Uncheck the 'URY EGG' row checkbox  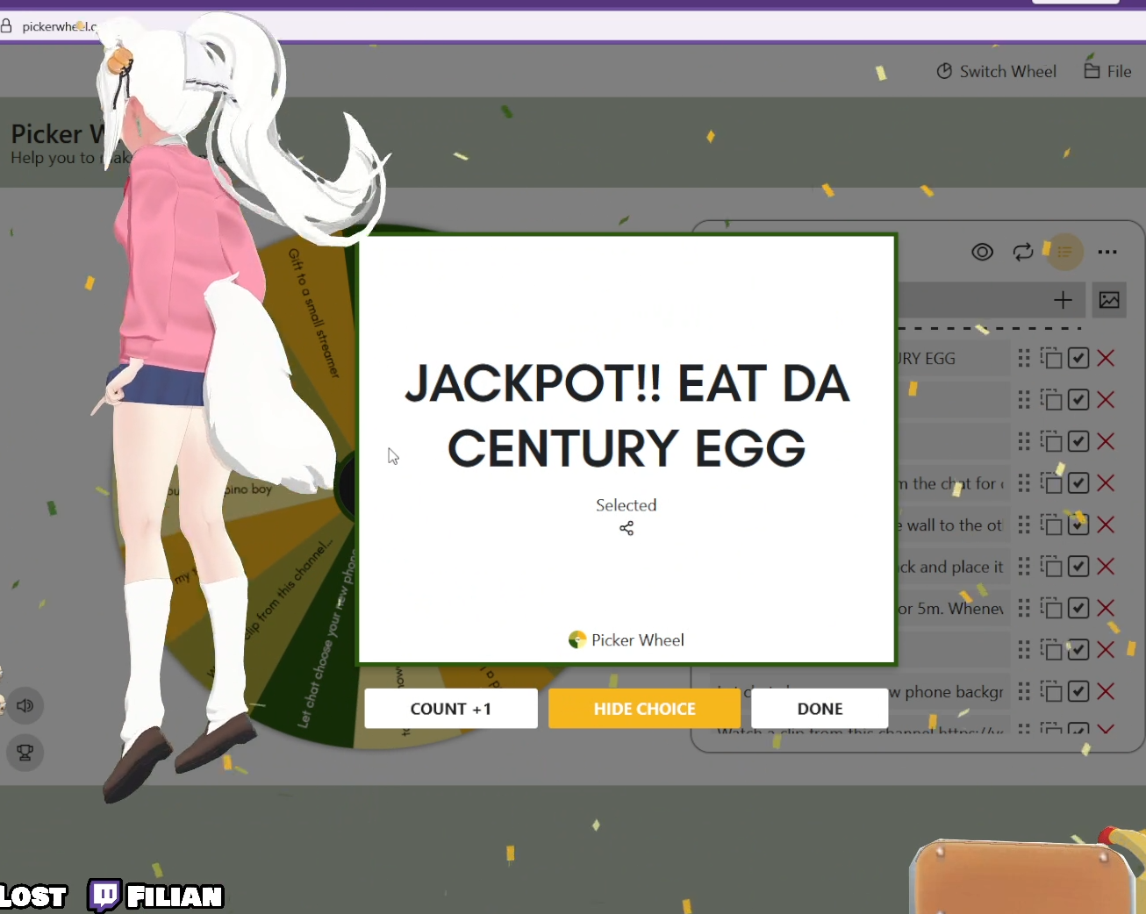[x=1078, y=358]
